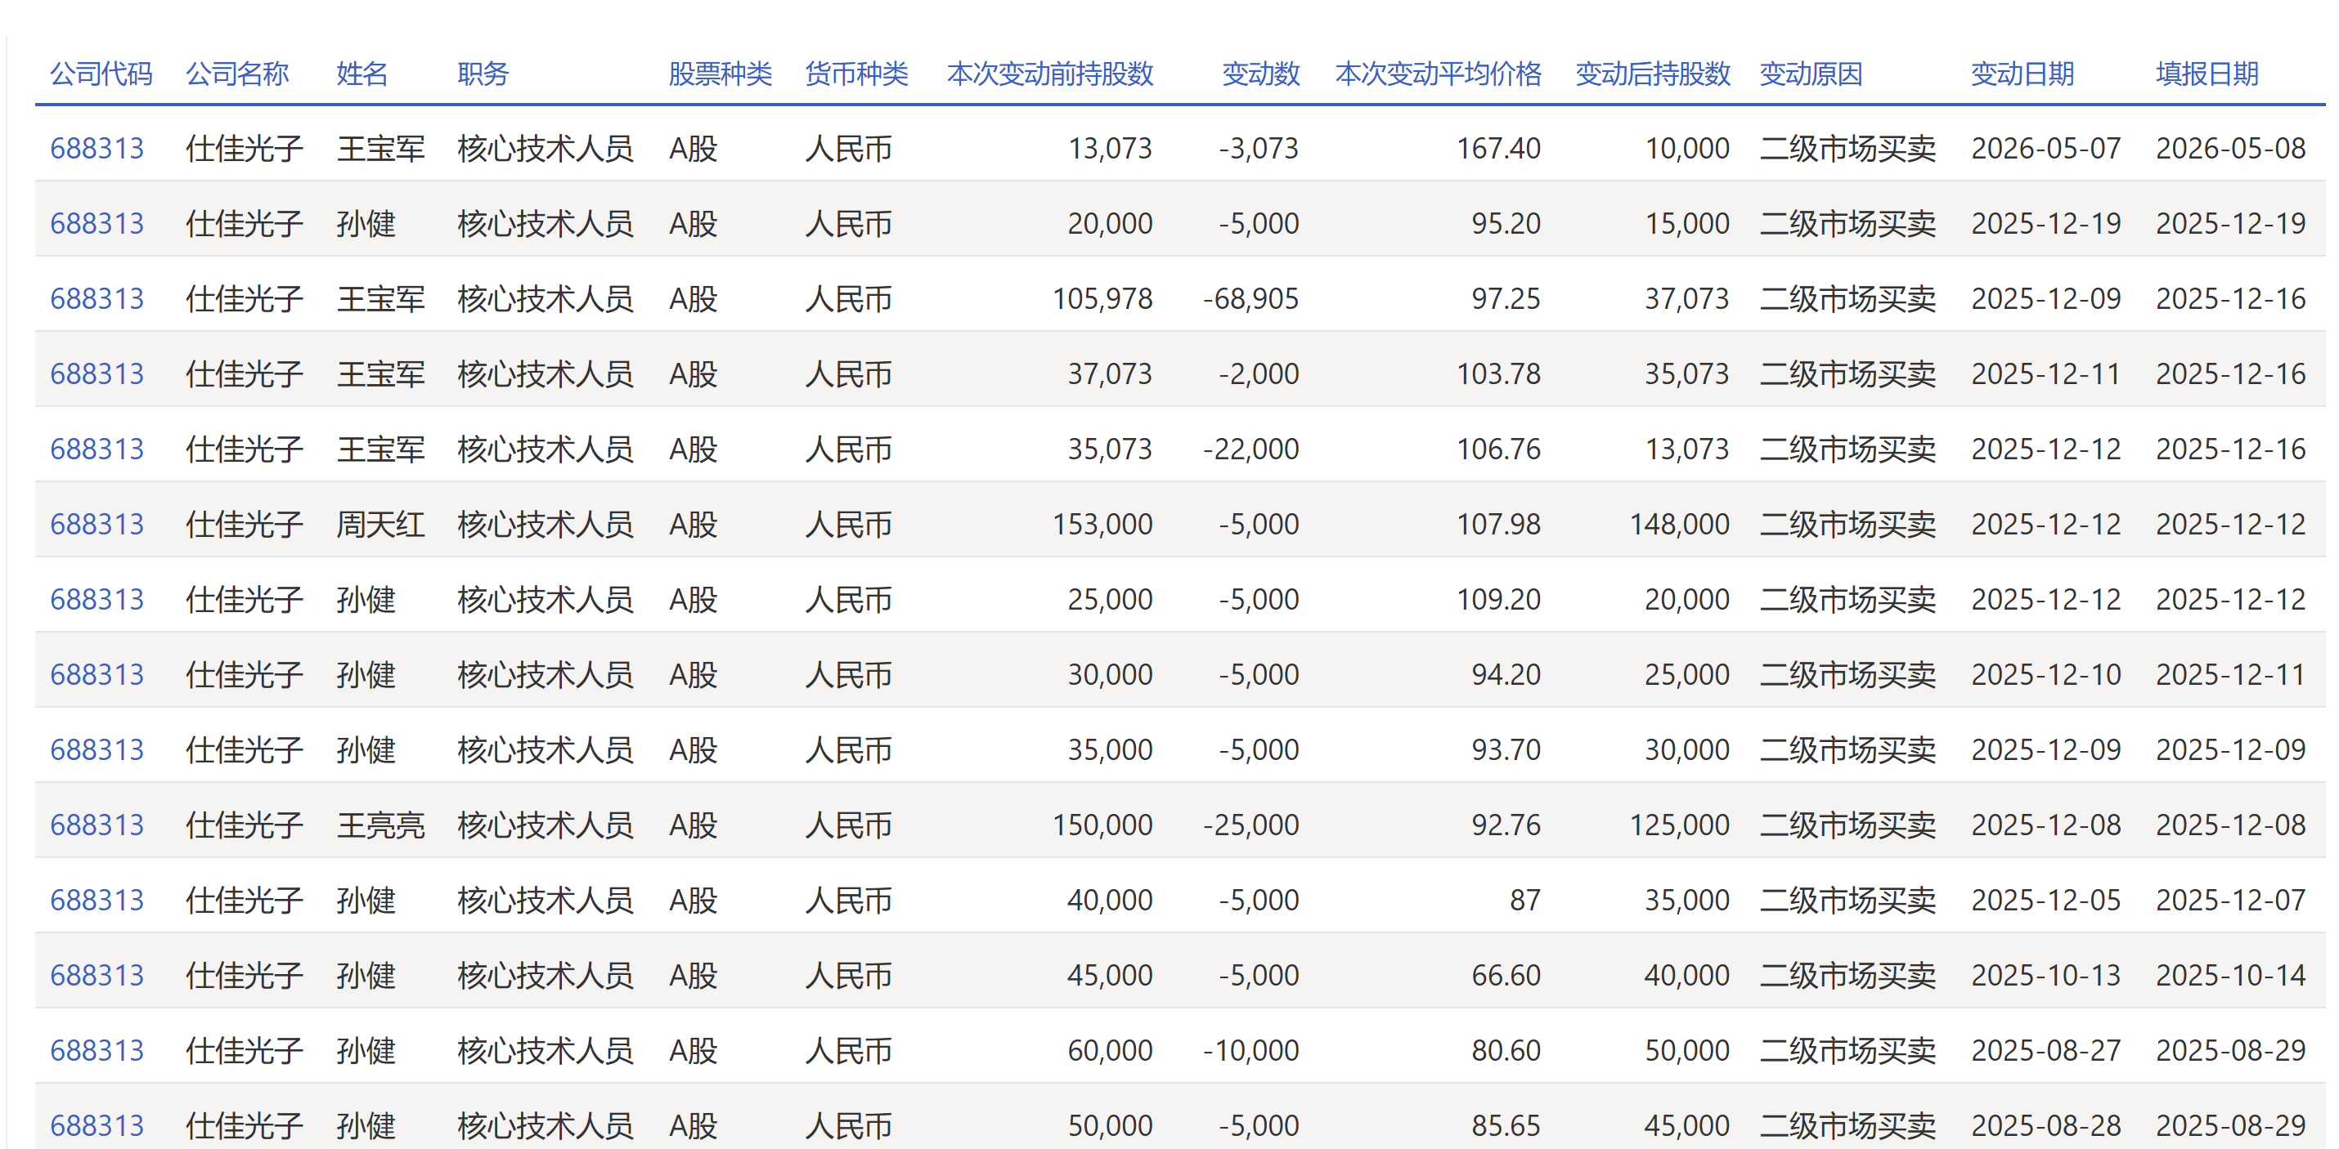Open company code 688313 in the 167.40 price row
Image resolution: width=2339 pixels, height=1149 pixels.
(x=97, y=148)
